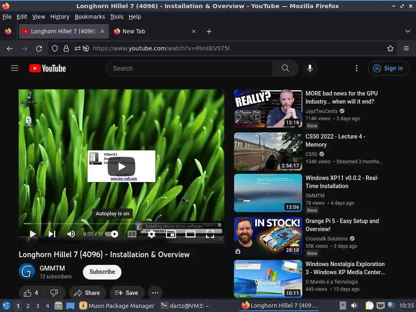Image resolution: width=416 pixels, height=312 pixels.
Task: Click the search magnifier button
Action: pos(286,68)
